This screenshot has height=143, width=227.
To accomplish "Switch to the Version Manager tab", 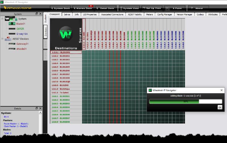I will click(184, 14).
